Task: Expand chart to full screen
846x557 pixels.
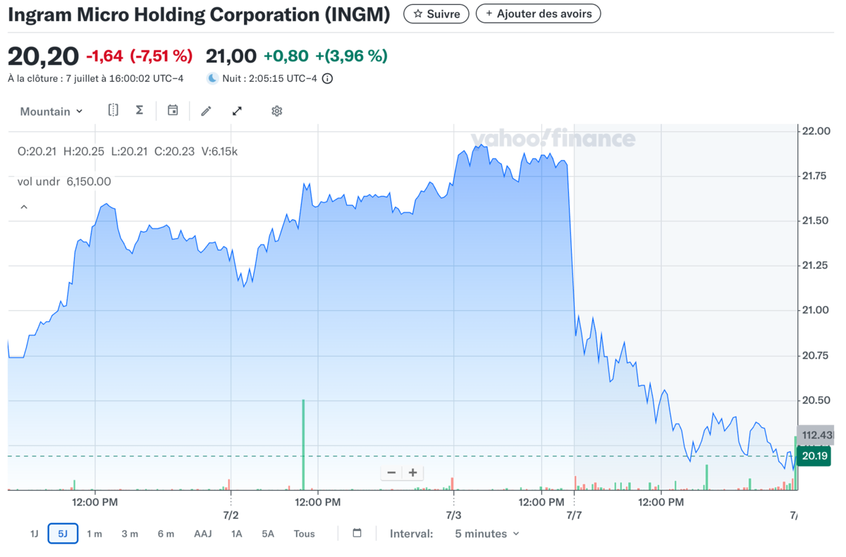Action: tap(238, 111)
